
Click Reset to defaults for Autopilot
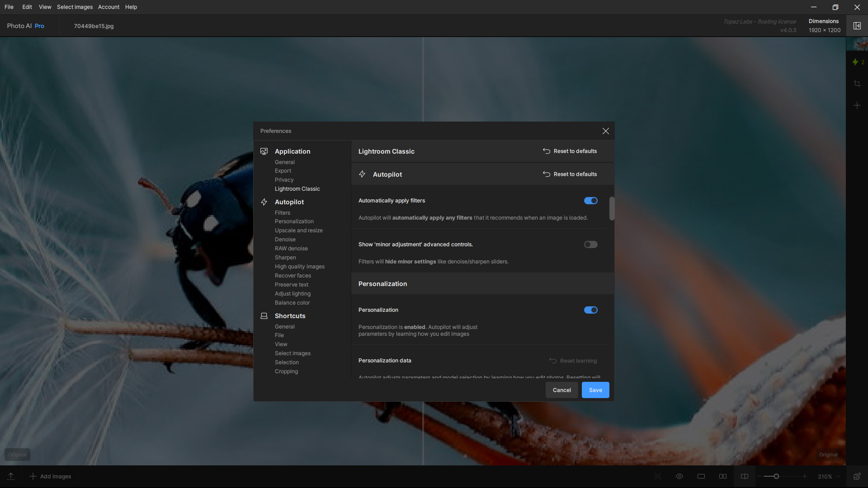570,174
